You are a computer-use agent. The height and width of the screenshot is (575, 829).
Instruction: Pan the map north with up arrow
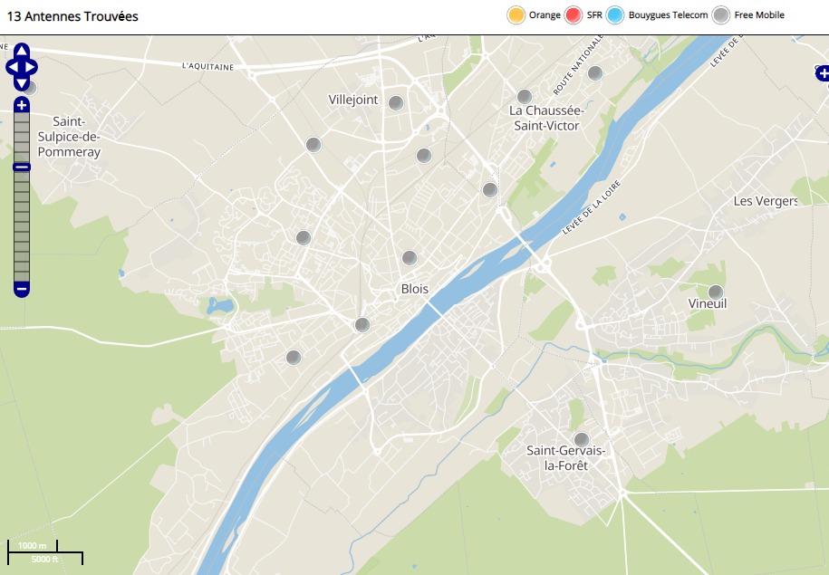(x=22, y=51)
